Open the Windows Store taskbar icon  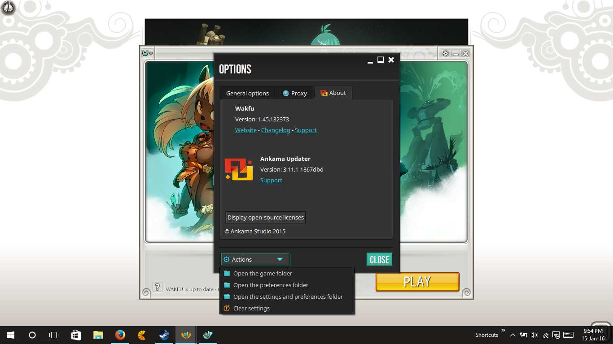(x=76, y=335)
